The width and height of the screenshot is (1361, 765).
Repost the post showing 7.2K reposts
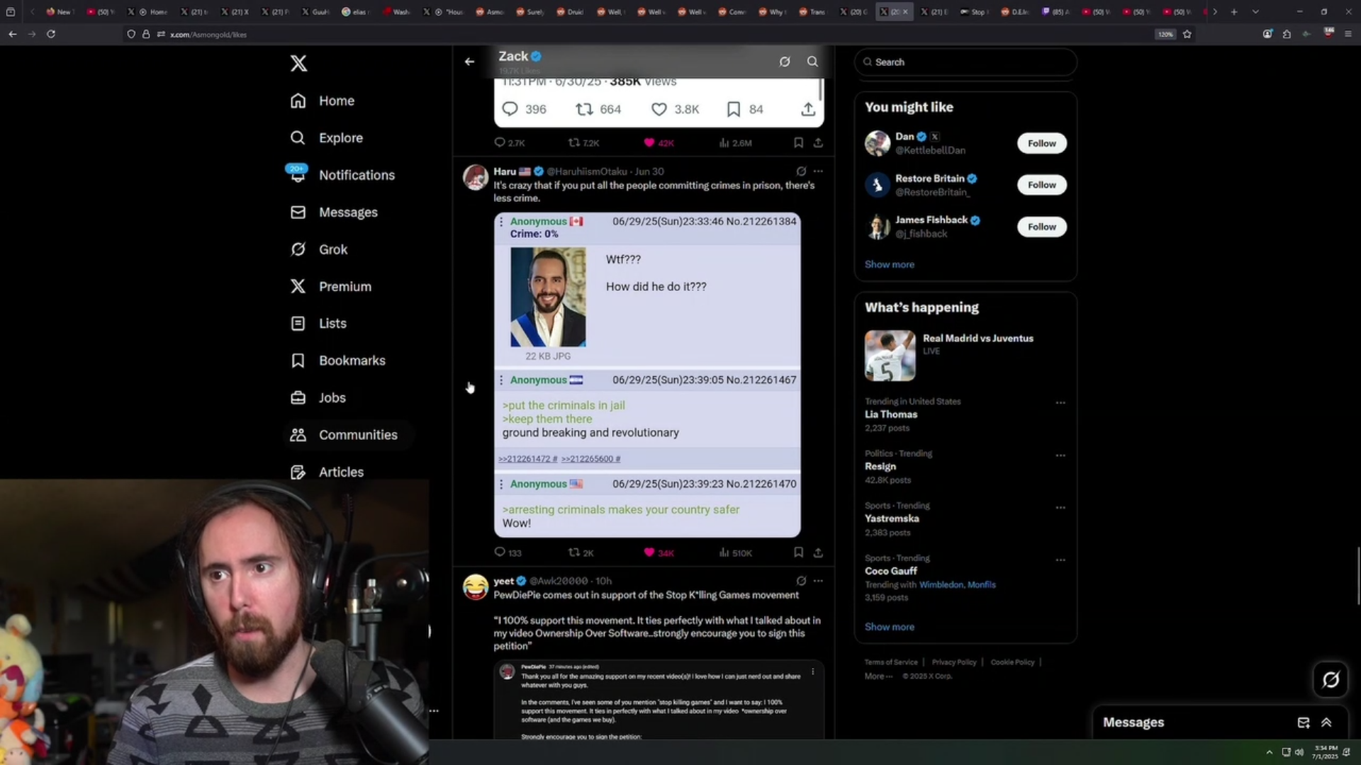(x=584, y=142)
